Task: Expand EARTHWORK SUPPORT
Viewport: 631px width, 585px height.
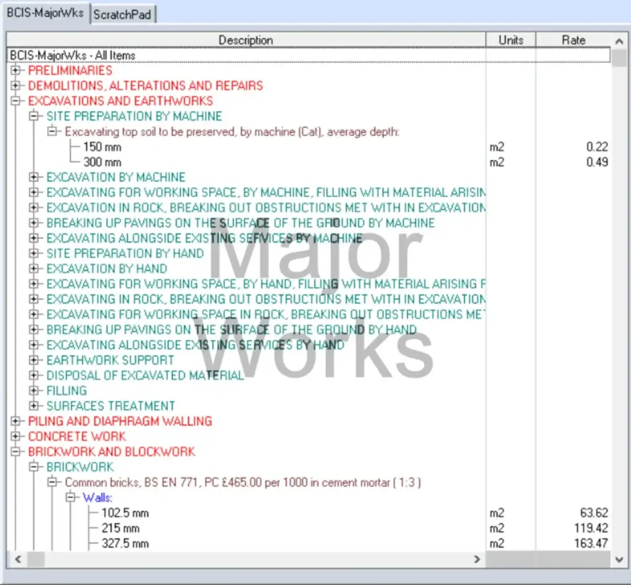Action: [35, 360]
